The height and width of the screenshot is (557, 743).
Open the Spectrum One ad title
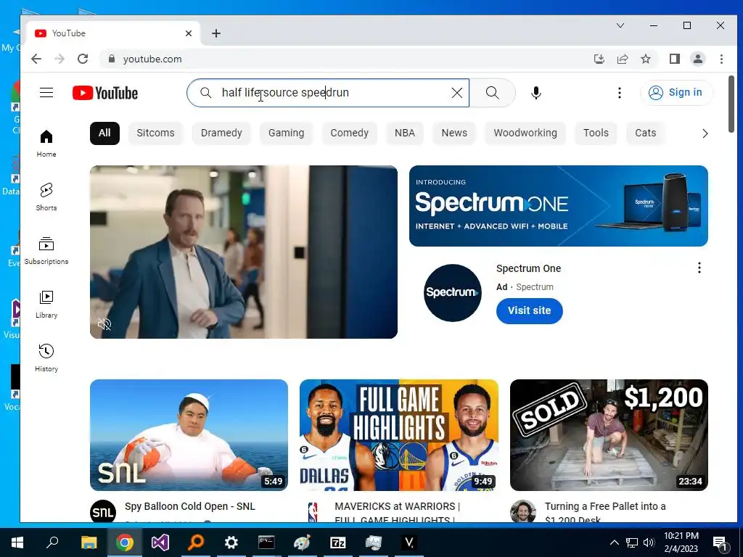pyautogui.click(x=528, y=268)
